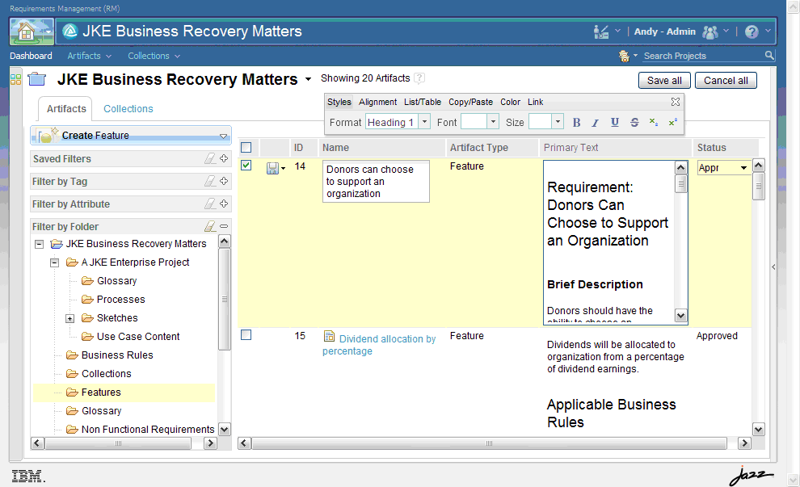Screen dimensions: 800x487
Task: Click the Search Projects input field
Action: click(703, 56)
